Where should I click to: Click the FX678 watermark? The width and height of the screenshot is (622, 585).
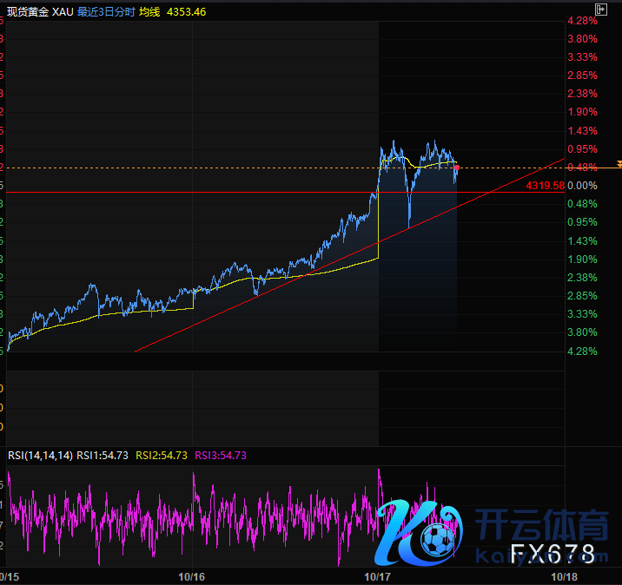552,554
